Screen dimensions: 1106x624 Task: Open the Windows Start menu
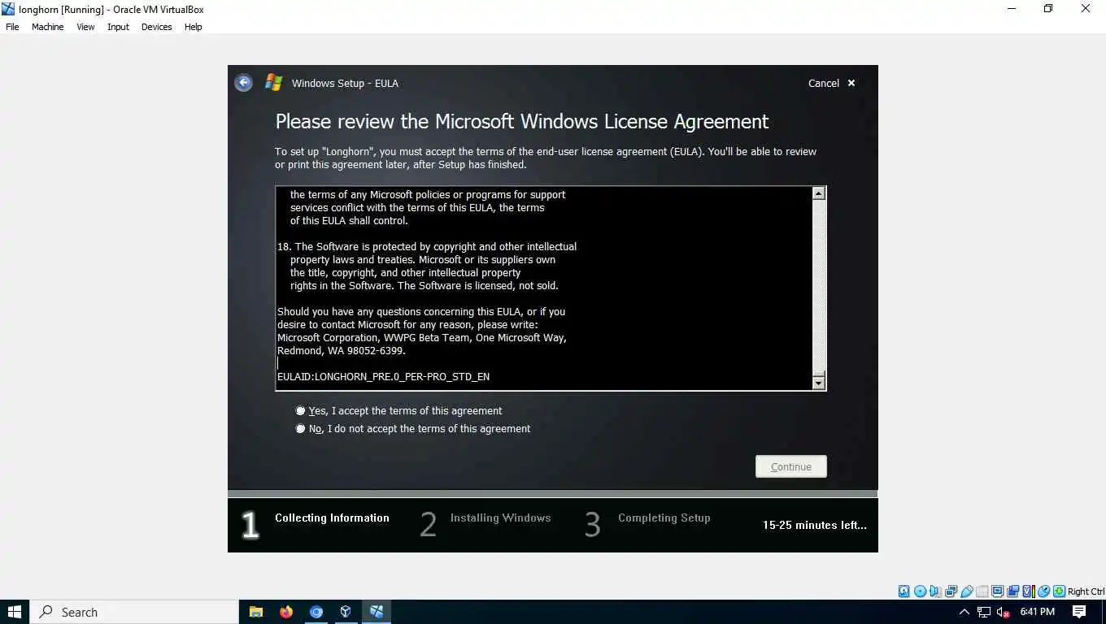click(15, 612)
